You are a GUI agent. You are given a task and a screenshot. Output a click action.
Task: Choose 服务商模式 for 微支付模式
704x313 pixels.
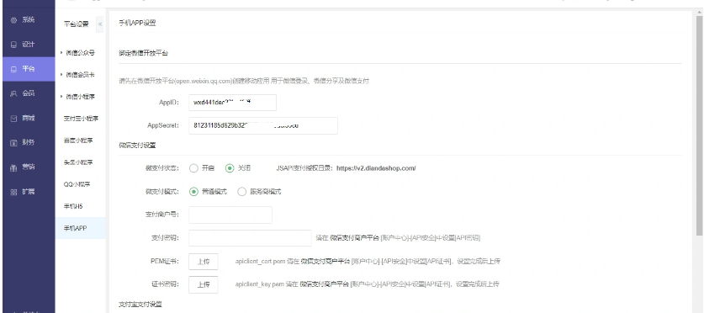tap(242, 192)
